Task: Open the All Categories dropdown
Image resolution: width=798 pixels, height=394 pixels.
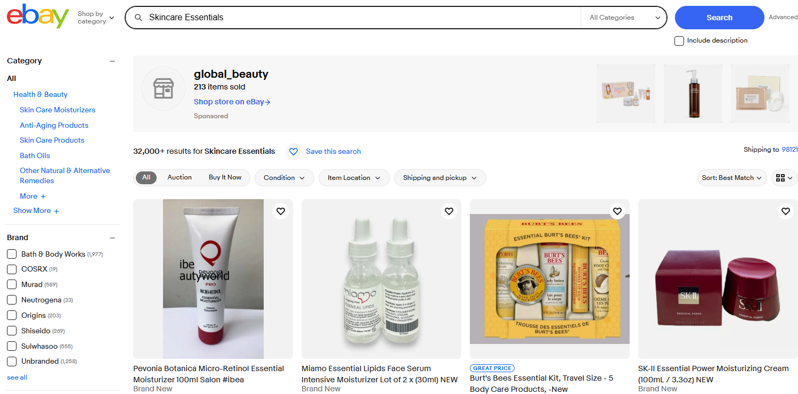Action: click(623, 17)
